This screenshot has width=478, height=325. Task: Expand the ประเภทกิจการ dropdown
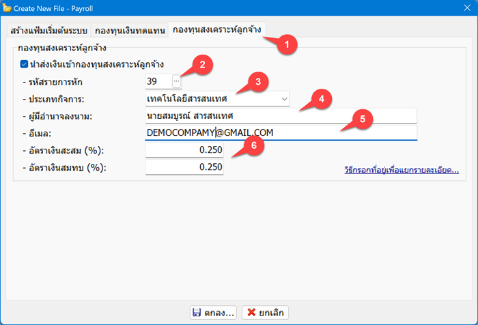coord(284,99)
